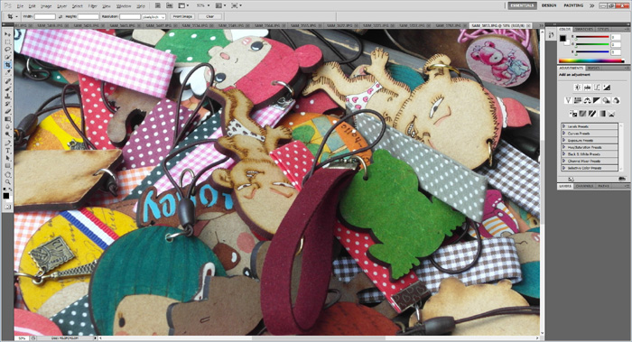Screen dimensions: 632x342
Task: Expand Exposure Presets list
Action: (564, 140)
